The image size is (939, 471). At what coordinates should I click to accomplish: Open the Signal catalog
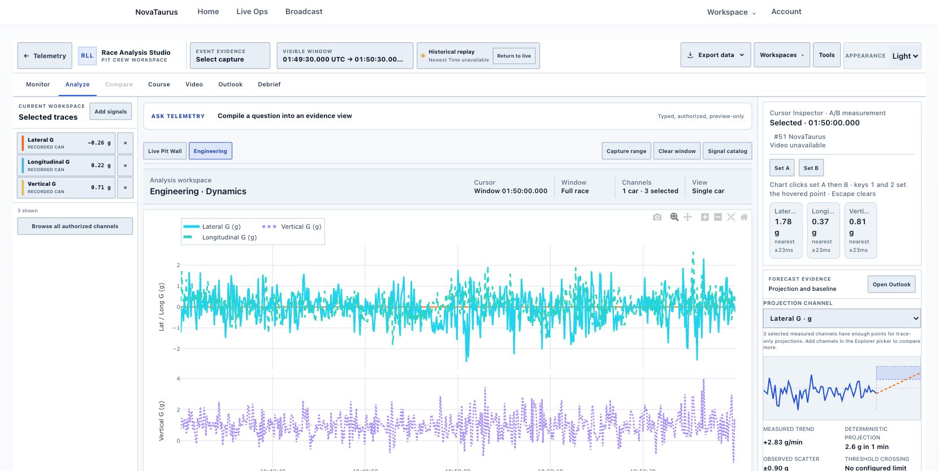(728, 151)
